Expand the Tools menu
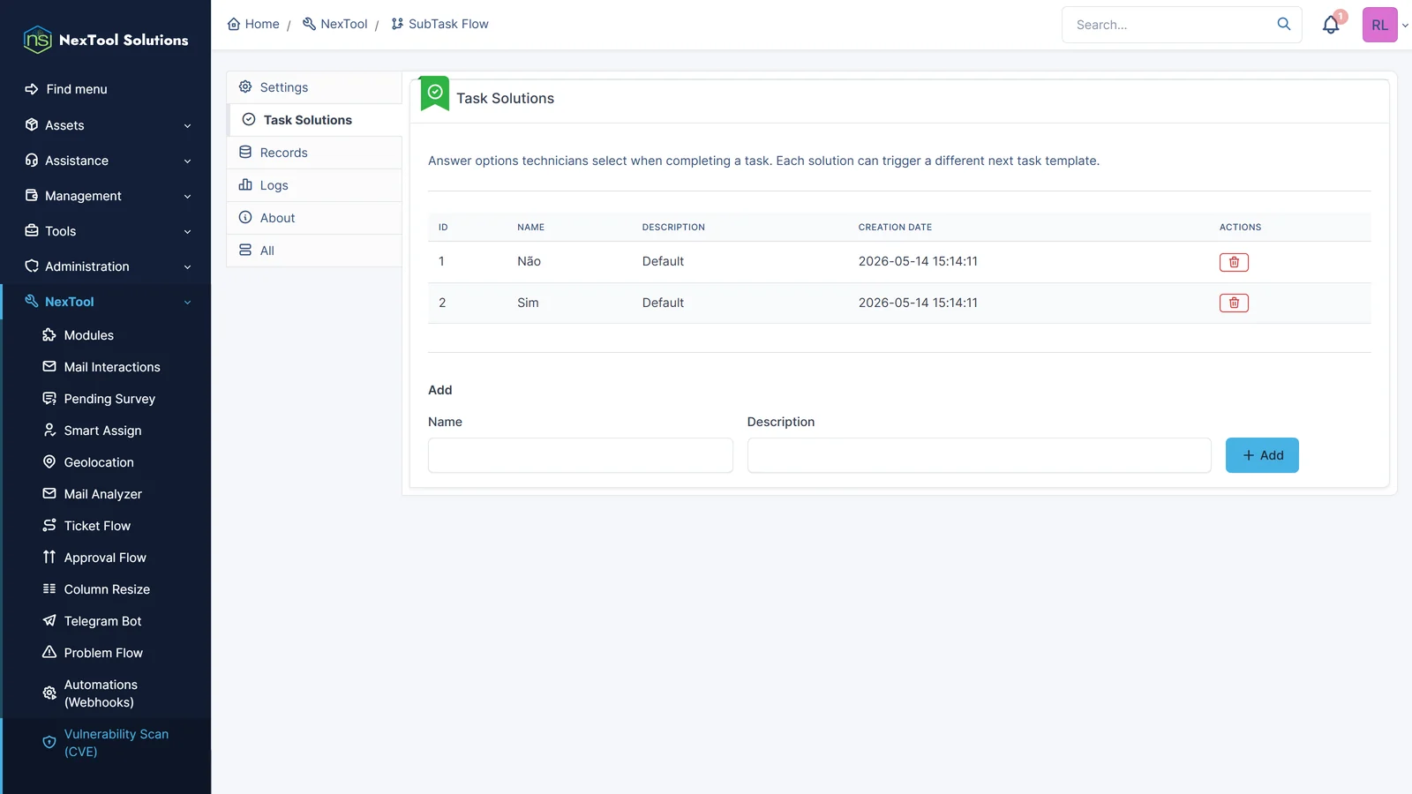 (106, 231)
